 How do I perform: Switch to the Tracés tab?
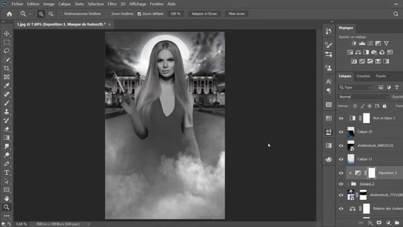coord(380,76)
